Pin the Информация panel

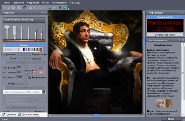[x=179, y=13]
